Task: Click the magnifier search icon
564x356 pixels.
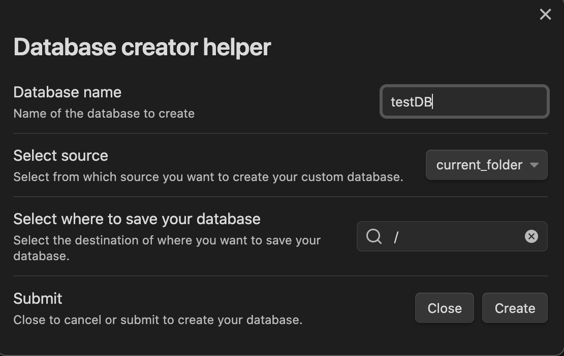Action: pos(374,236)
